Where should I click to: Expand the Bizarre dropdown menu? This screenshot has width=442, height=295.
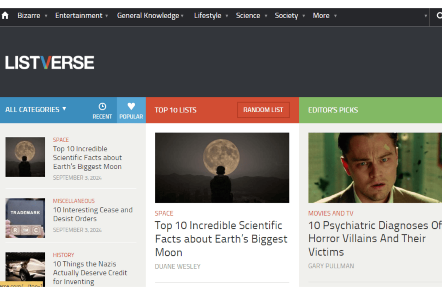point(29,15)
